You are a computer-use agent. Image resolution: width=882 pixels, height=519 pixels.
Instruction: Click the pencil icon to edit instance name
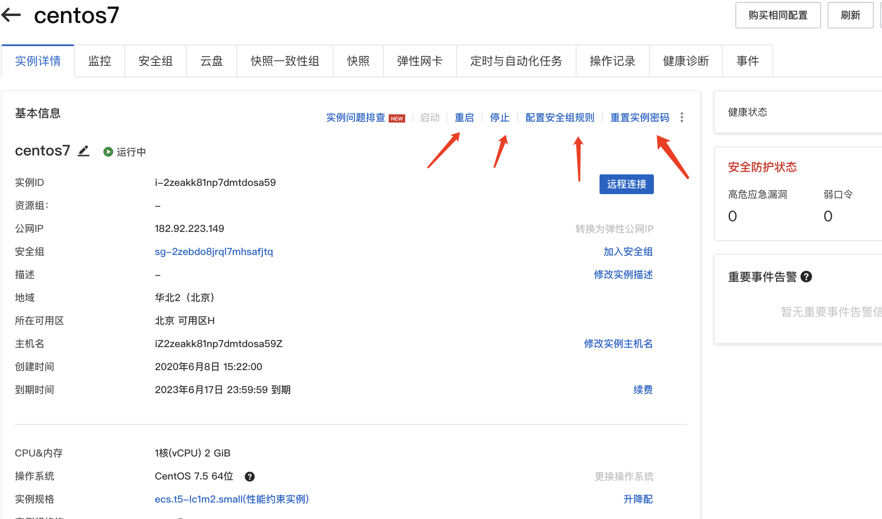[84, 151]
